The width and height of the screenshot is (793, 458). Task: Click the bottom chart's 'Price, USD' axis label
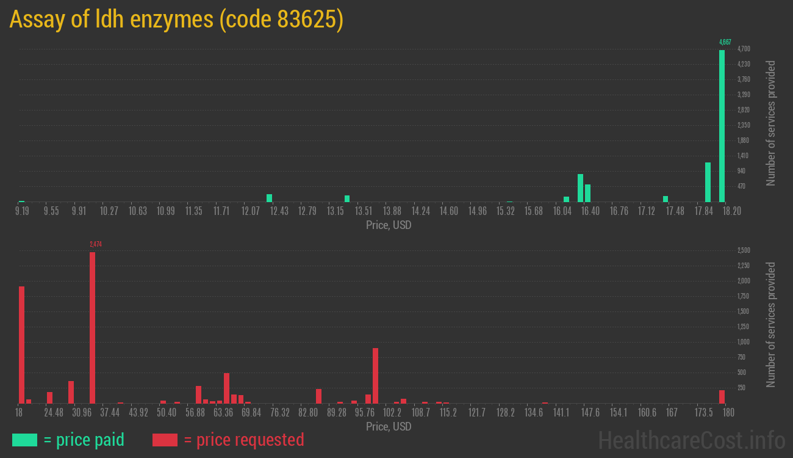389,426
